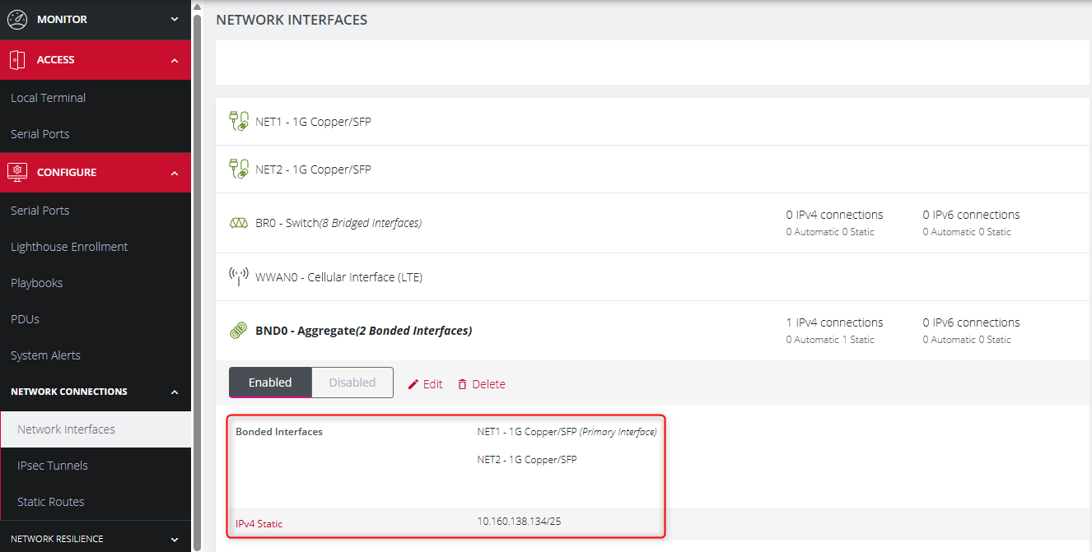Set BND0 interface to Enabled
This screenshot has width=1092, height=552.
pyautogui.click(x=270, y=383)
